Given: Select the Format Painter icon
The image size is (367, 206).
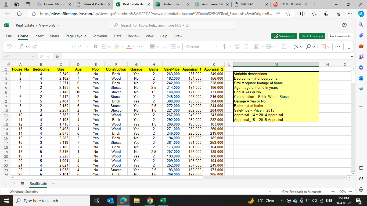Looking at the screenshot, I should (34, 46).
